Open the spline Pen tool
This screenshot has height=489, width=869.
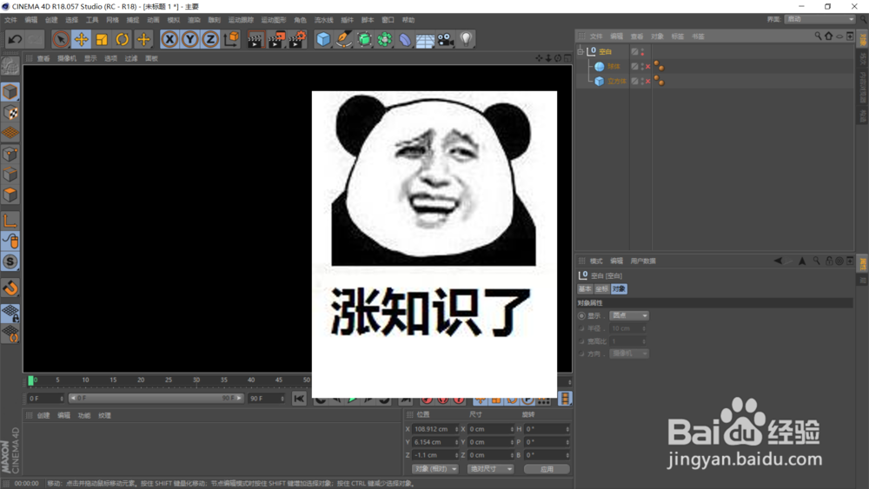tap(343, 39)
